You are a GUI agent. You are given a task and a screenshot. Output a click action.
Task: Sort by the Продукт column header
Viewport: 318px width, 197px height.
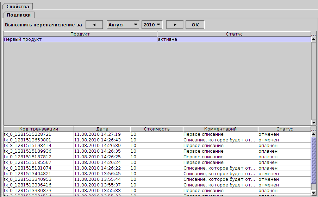80,34
